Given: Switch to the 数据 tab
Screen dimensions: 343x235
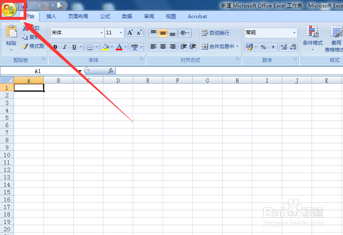Looking at the screenshot, I should pos(127,17).
